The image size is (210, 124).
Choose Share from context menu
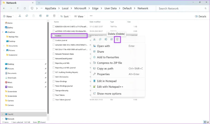118,52
